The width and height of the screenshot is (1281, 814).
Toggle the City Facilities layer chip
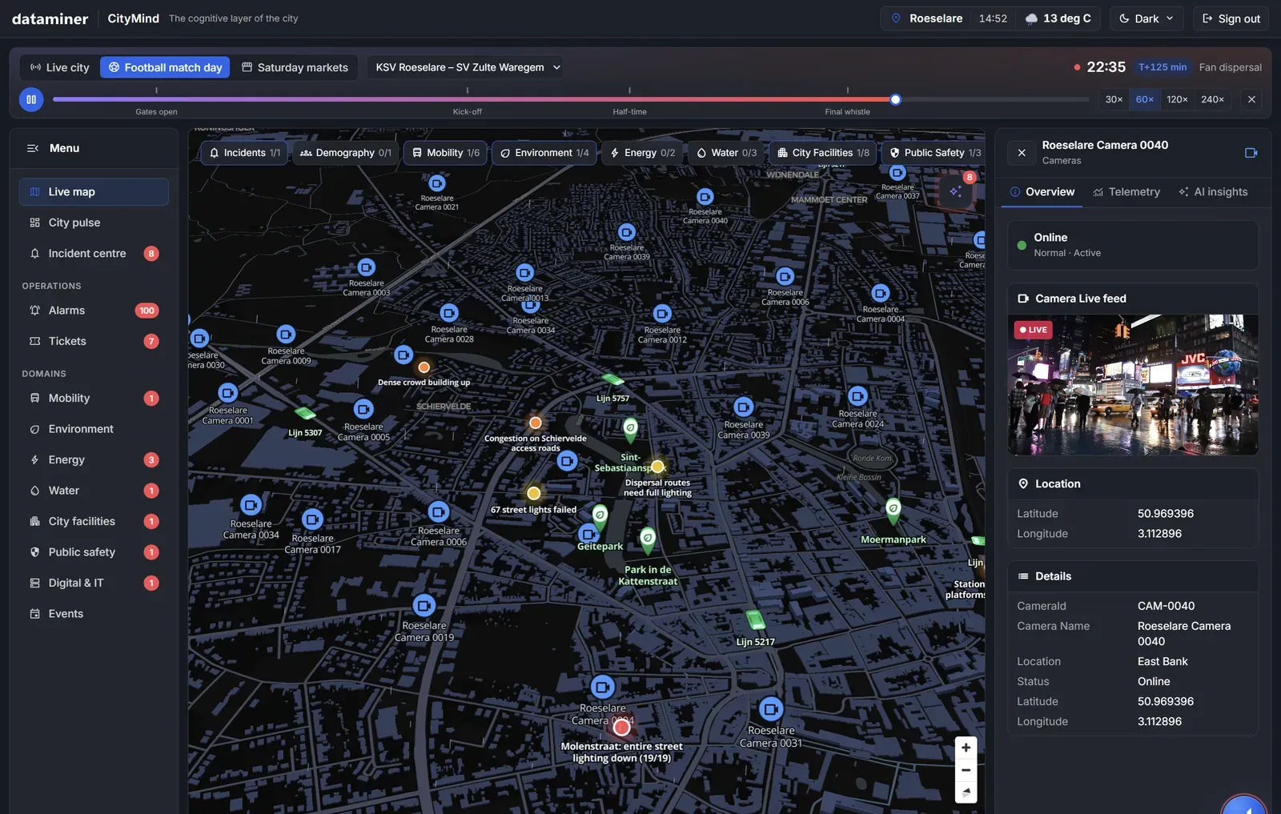coord(823,153)
